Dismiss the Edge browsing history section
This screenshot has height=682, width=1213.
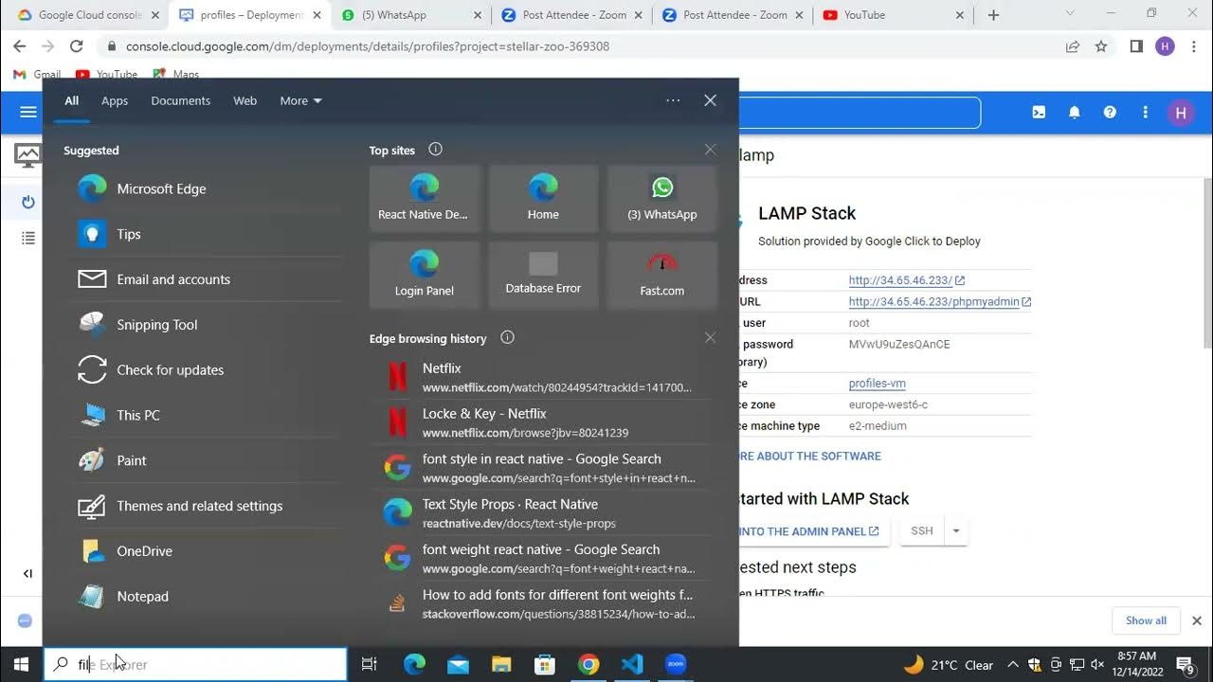tap(710, 337)
